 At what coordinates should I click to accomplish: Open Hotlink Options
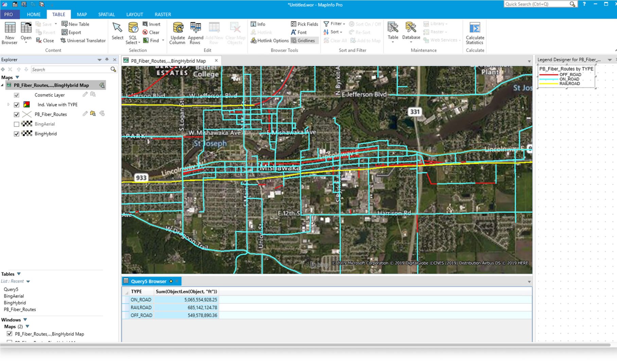coord(270,40)
